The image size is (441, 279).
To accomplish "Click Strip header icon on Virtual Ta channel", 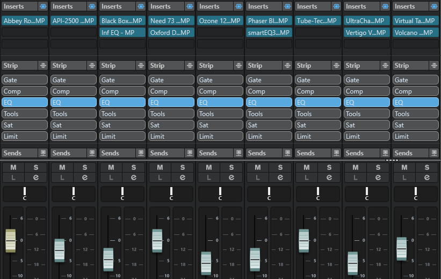I will 434,66.
